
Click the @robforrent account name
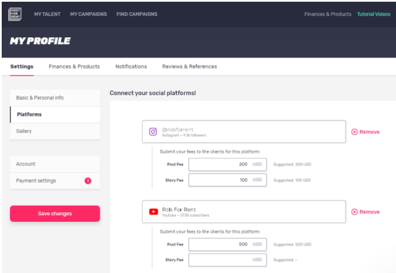178,130
